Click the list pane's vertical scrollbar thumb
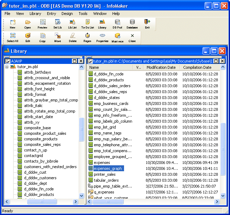This screenshot has height=215, width=230. pos(223,149)
